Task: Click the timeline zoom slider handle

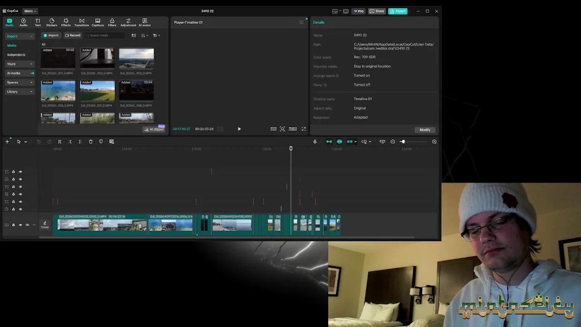Action: (403, 142)
